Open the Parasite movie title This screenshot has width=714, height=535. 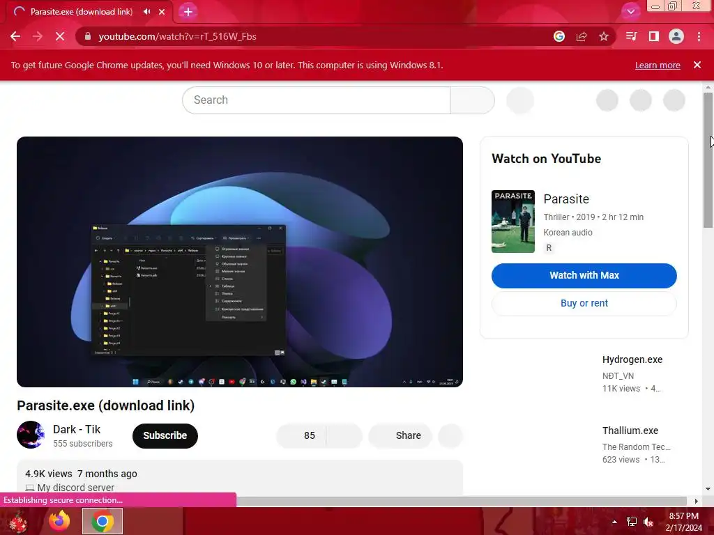(x=566, y=199)
